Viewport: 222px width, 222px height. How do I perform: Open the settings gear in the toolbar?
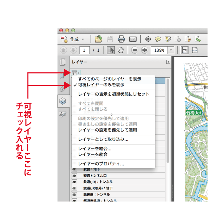pos(148,39)
